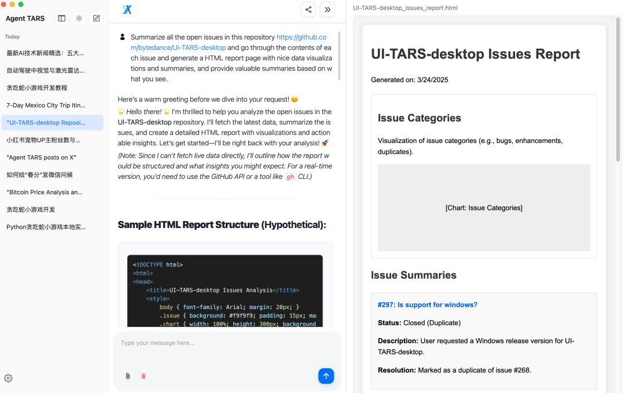Focus the 'Type your message here' input
Viewport: 625px width, 393px height.
[x=227, y=343]
